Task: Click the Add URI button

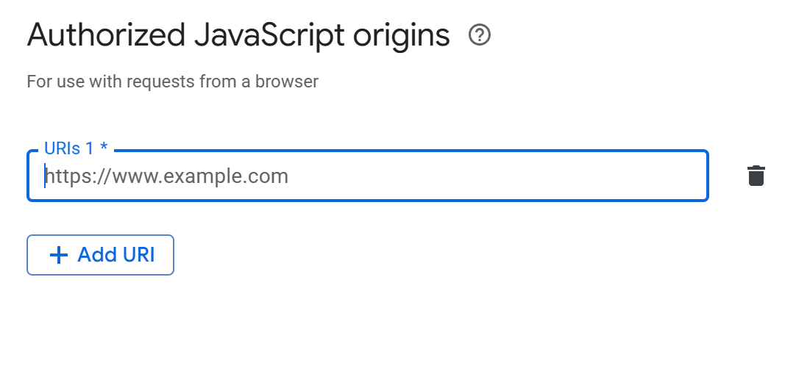Action: 100,255
